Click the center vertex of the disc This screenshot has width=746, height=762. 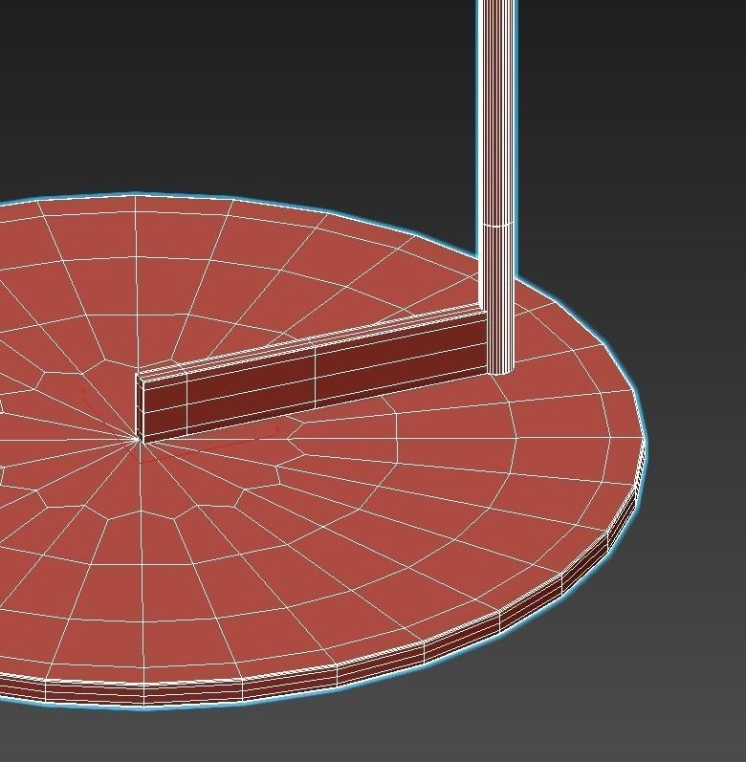point(138,439)
